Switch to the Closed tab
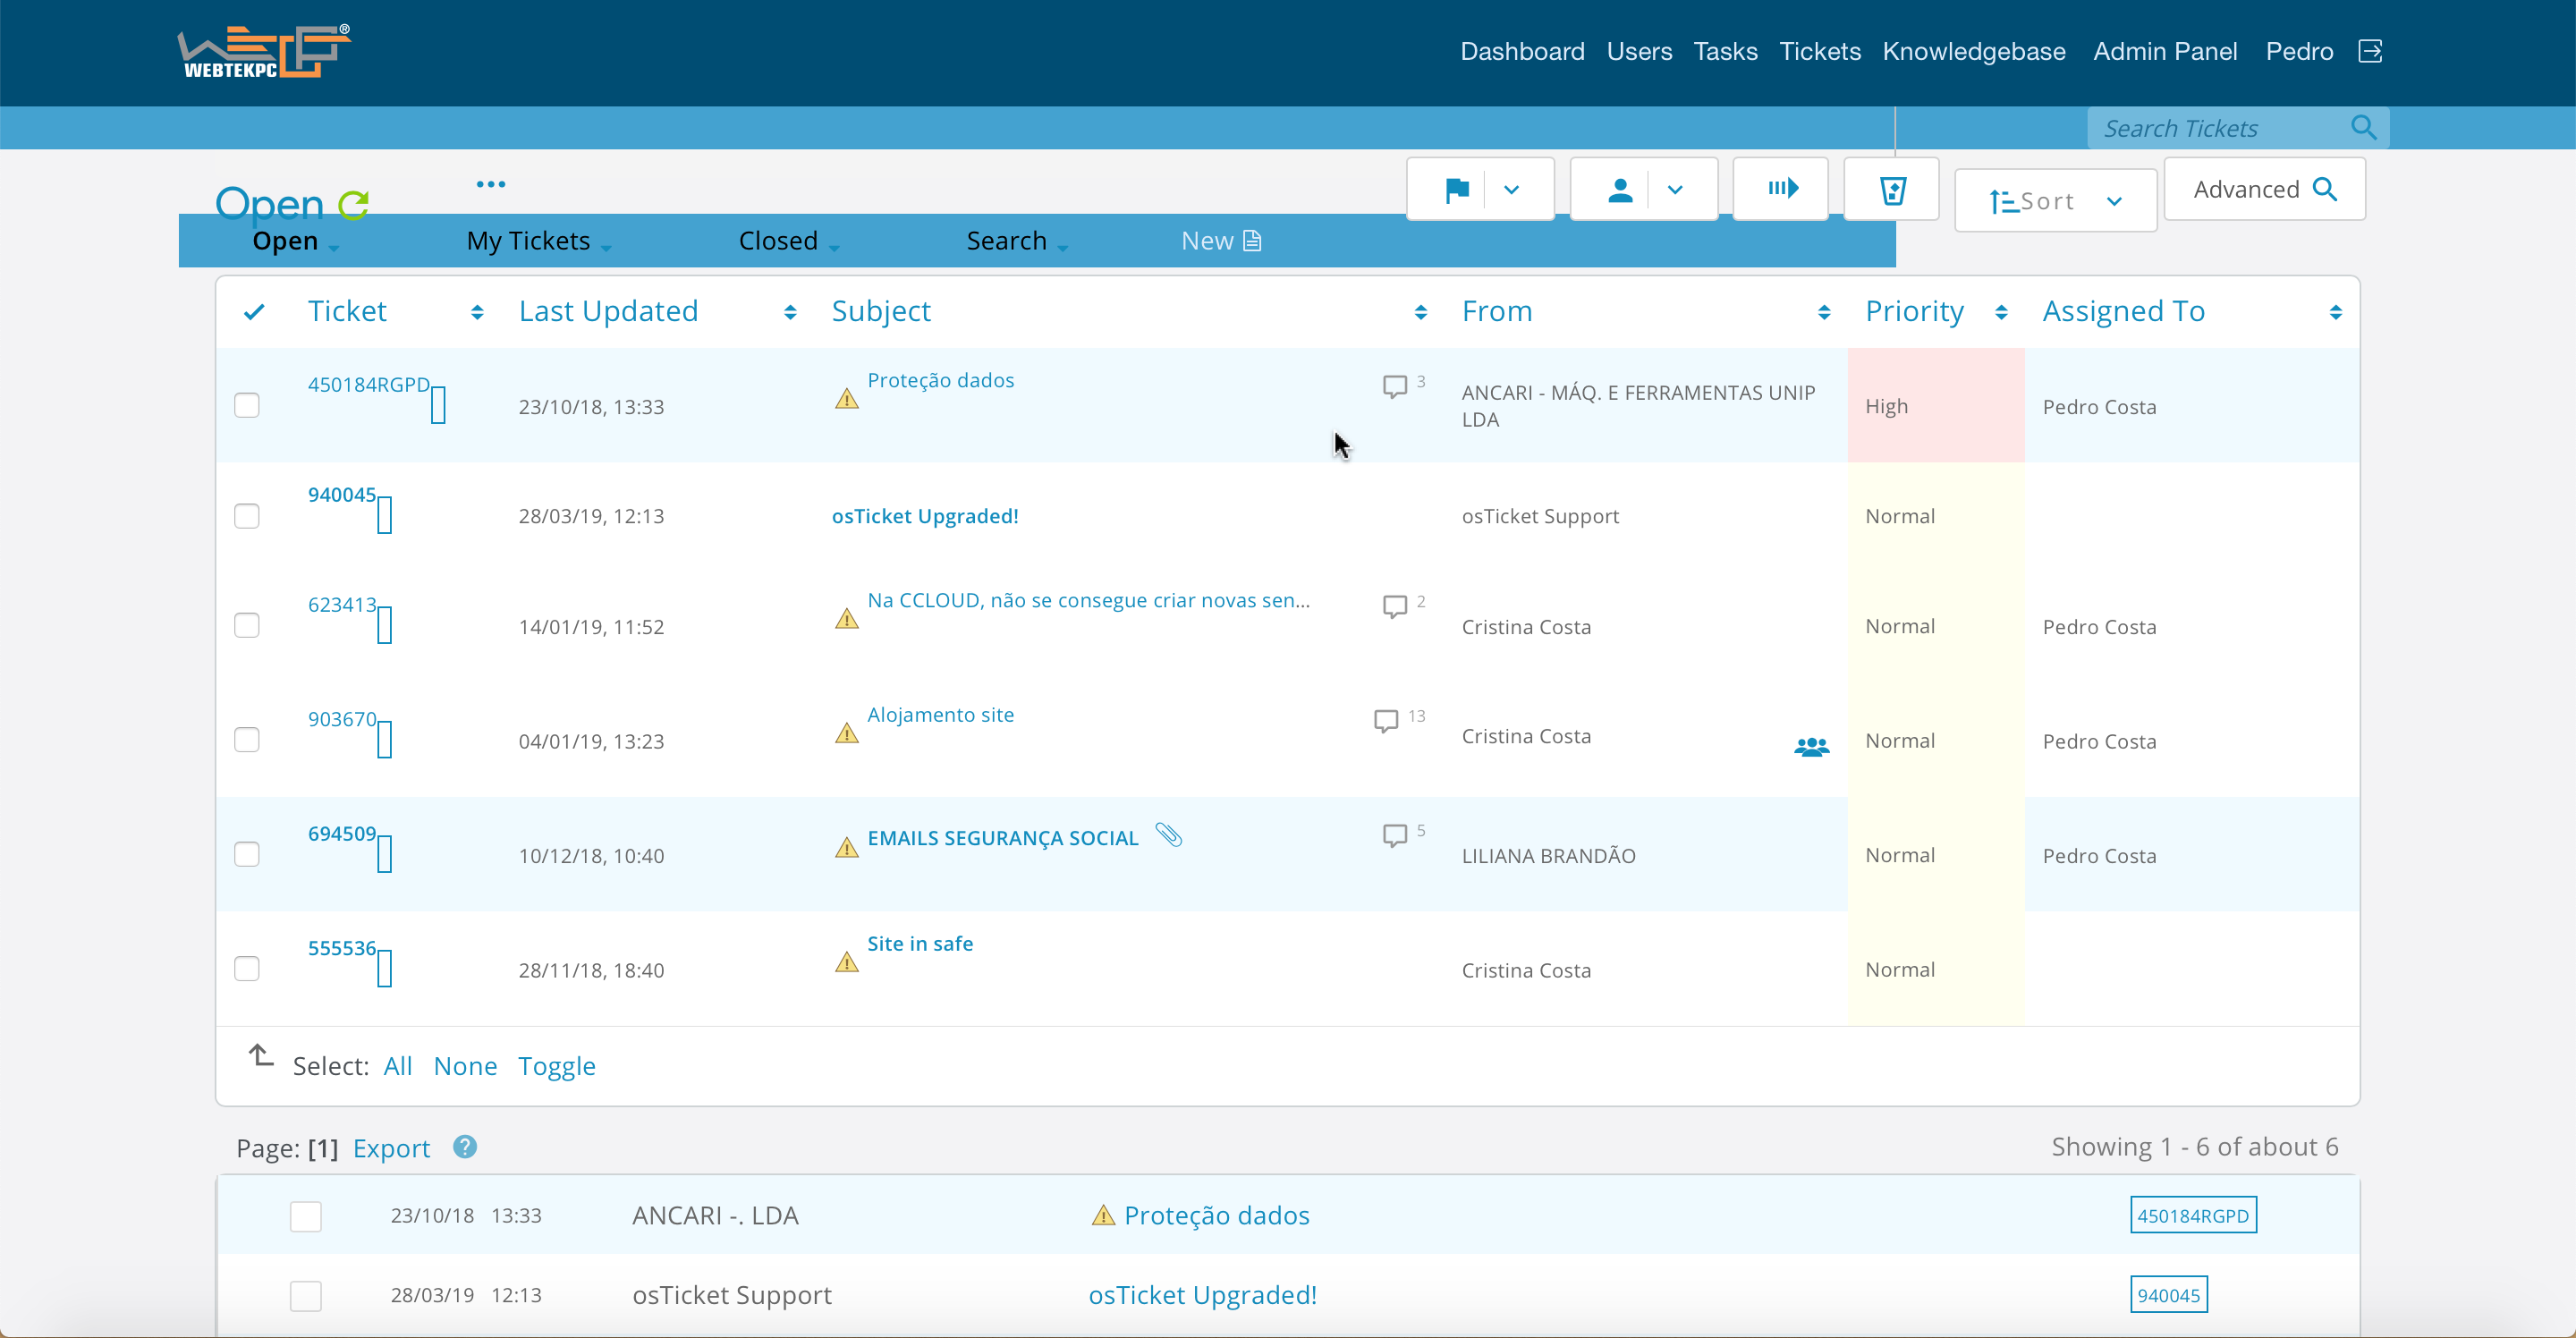The width and height of the screenshot is (2576, 1338). click(778, 241)
